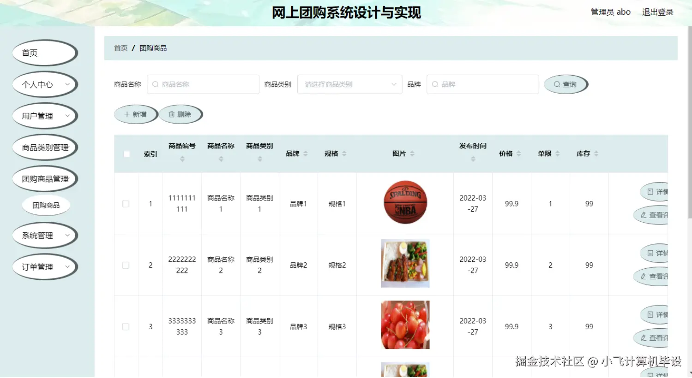Click the lunch box image in row 2
This screenshot has width=692, height=378.
(x=405, y=263)
